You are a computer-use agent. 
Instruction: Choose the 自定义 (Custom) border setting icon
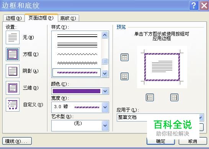(x=13, y=105)
